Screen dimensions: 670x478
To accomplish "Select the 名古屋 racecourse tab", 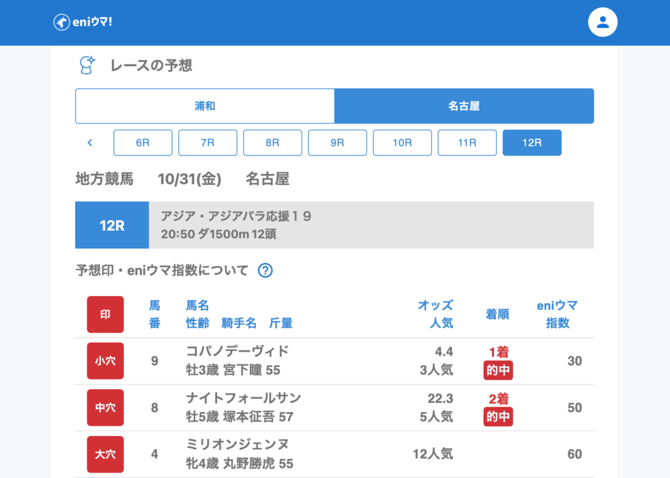I will tap(464, 106).
